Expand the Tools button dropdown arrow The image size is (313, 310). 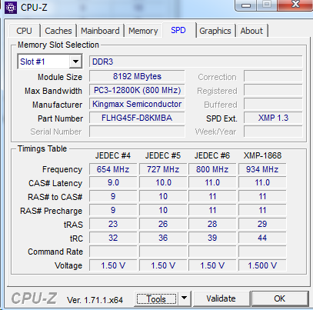coord(184,298)
